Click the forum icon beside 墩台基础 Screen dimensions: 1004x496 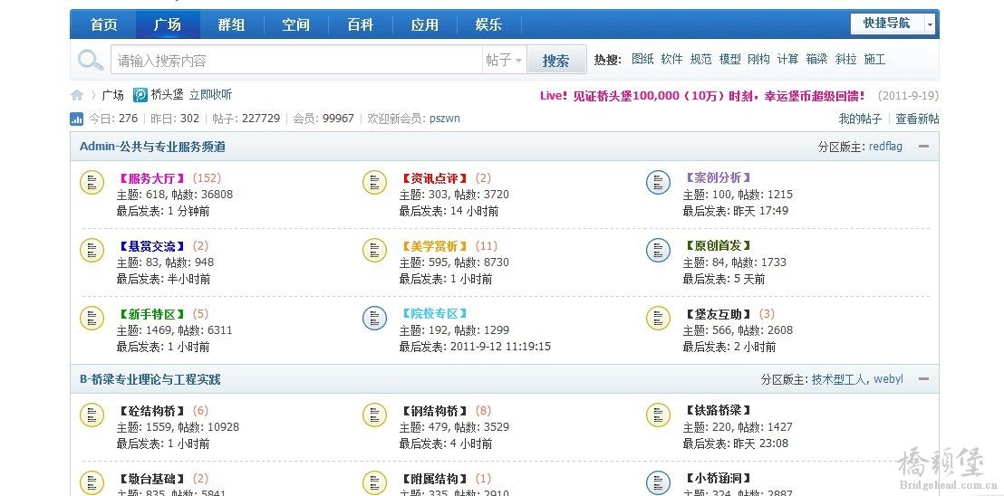(x=92, y=482)
